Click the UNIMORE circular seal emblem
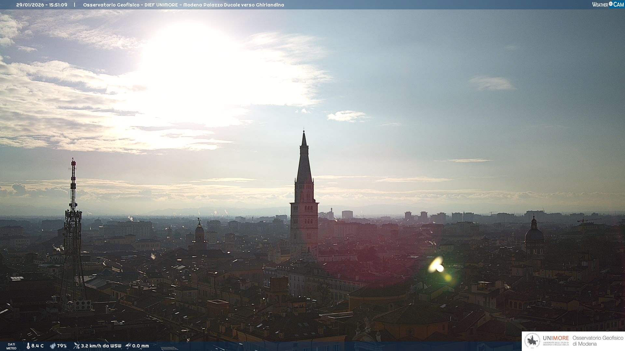The width and height of the screenshot is (625, 351). (x=532, y=341)
